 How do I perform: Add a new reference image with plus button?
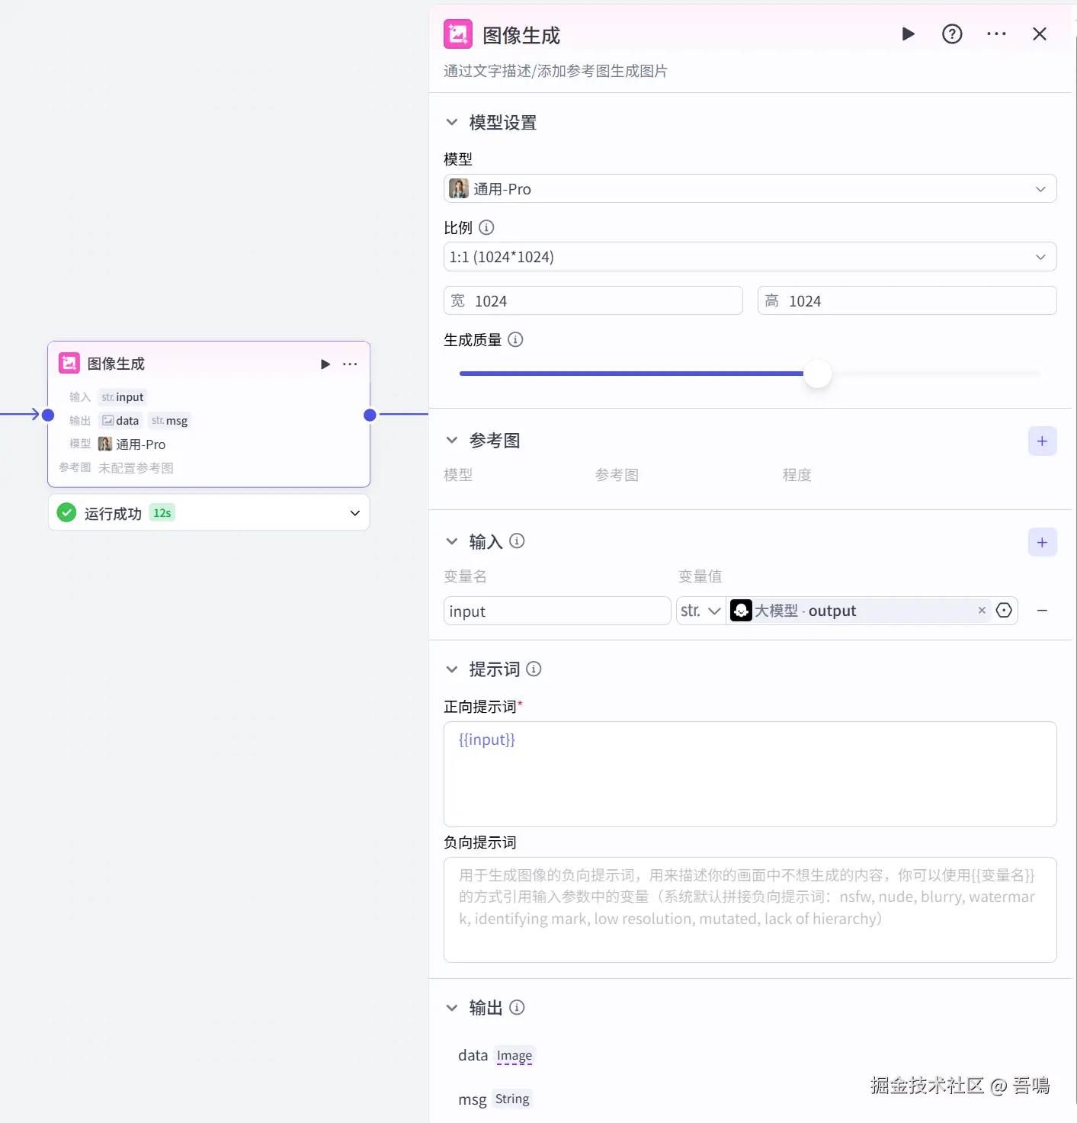(x=1042, y=441)
